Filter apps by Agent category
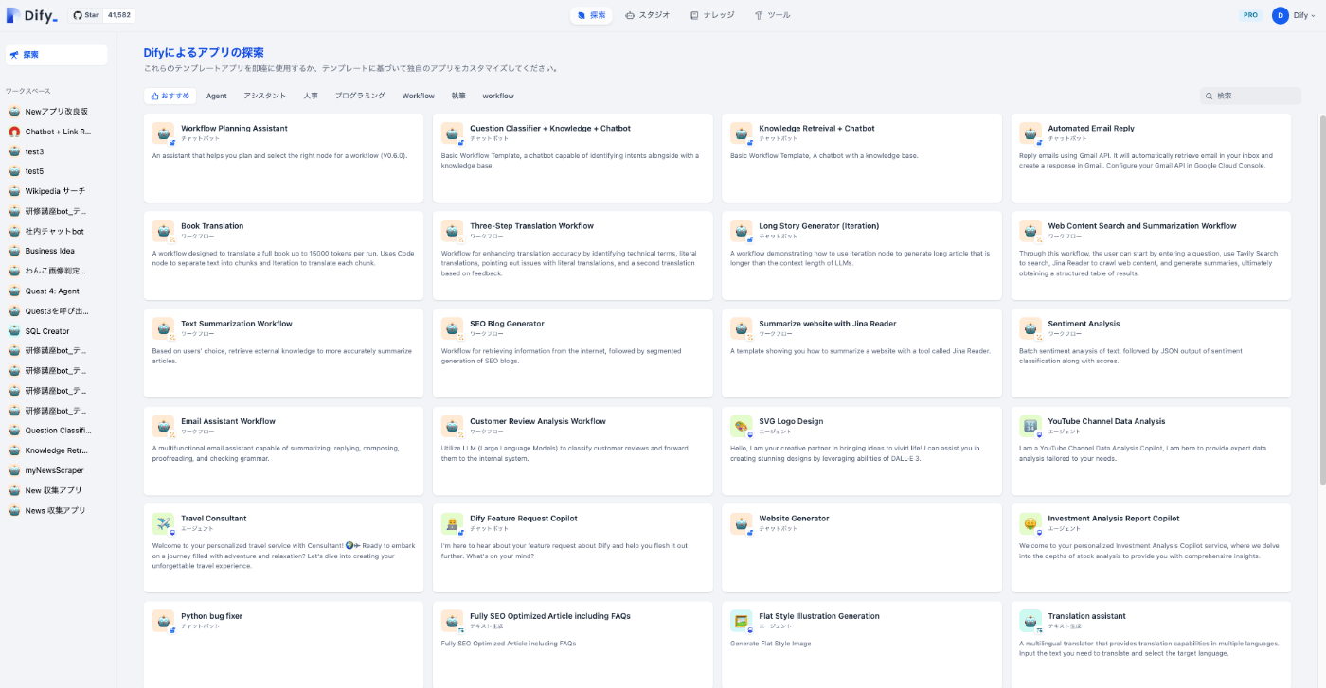The width and height of the screenshot is (1326, 688). click(x=217, y=96)
